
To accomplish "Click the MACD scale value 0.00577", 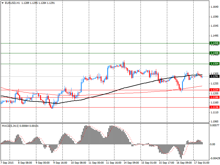I will [215, 125].
